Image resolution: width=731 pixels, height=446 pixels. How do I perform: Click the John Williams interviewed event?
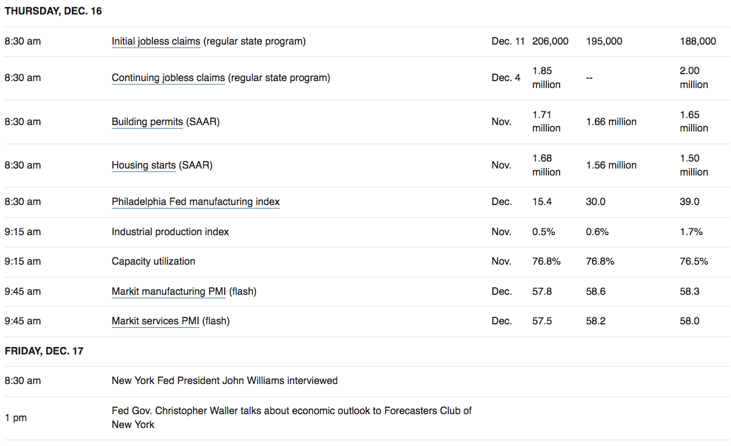(225, 381)
